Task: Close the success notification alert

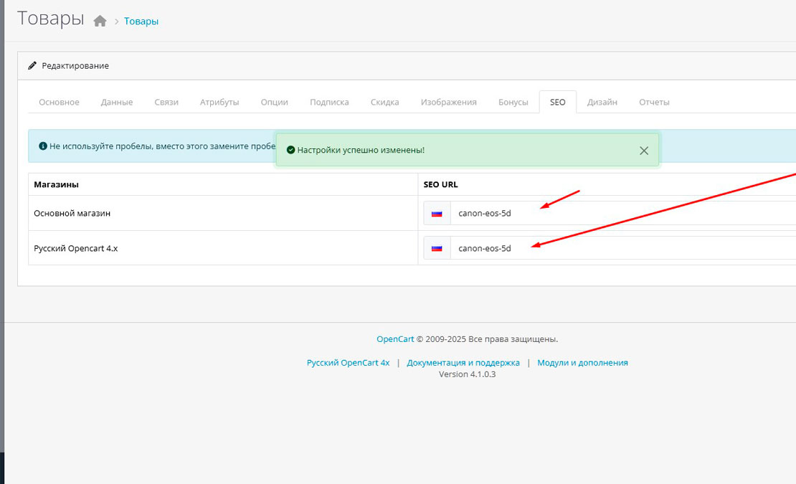Action: pos(644,151)
